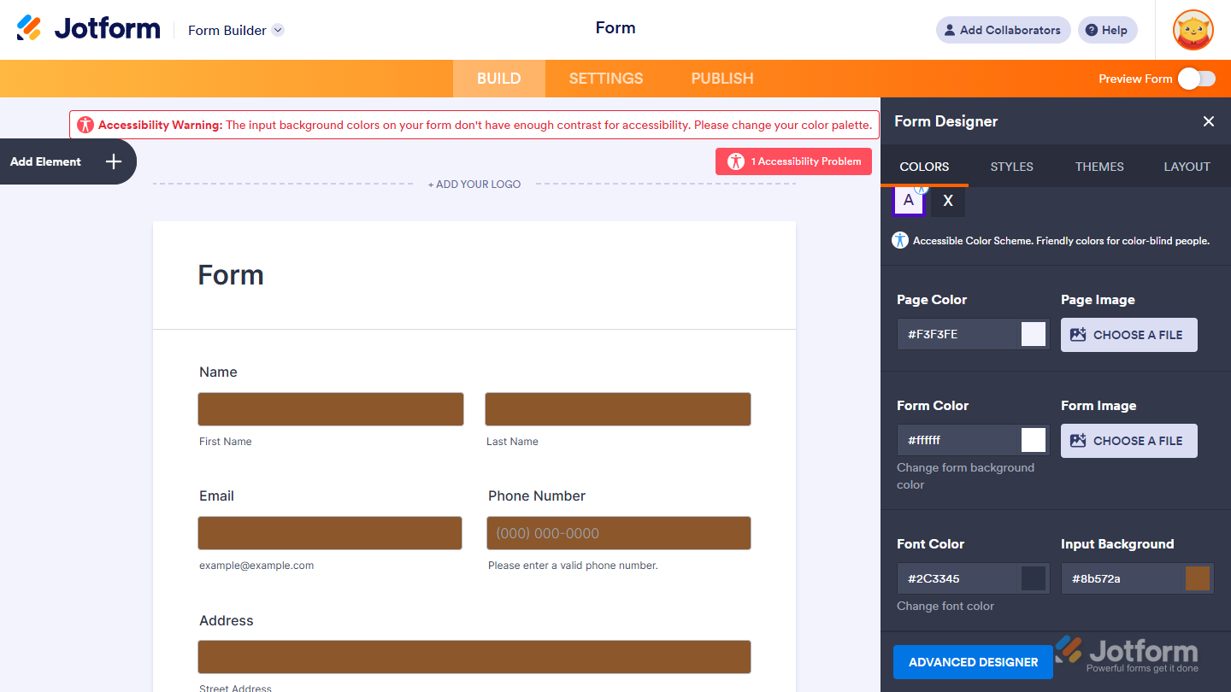
Task: Select the X color scheme option
Action: (947, 201)
